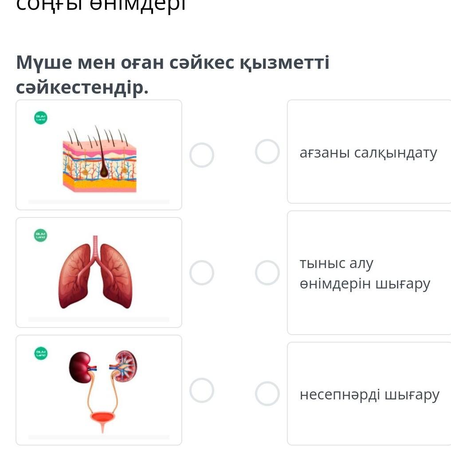Click the question text 'Мүше мен оған сәйкес қызметті'
The height and width of the screenshot is (458, 451).
[173, 63]
